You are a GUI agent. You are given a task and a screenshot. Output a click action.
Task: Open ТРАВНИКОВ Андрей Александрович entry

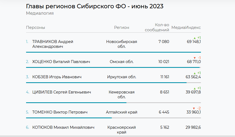[53, 44]
